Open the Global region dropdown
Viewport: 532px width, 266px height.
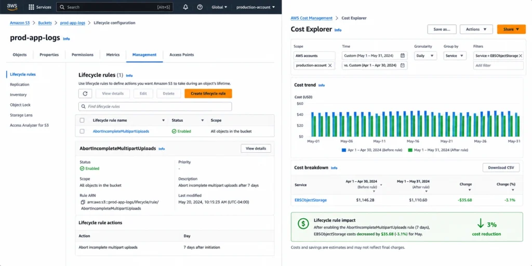[x=219, y=7]
